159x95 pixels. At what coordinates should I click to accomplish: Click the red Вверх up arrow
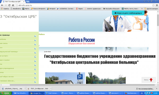pyautogui.click(x=151, y=80)
